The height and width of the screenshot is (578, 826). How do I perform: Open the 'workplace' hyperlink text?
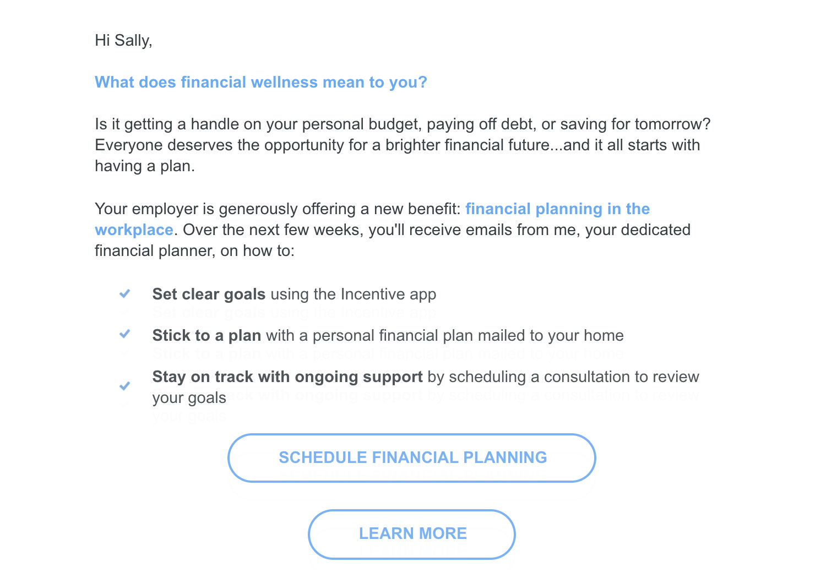tap(134, 230)
